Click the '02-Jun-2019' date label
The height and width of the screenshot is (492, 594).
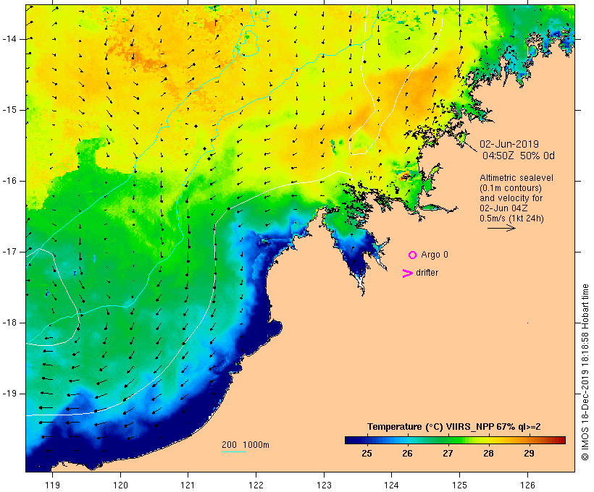pyautogui.click(x=509, y=144)
